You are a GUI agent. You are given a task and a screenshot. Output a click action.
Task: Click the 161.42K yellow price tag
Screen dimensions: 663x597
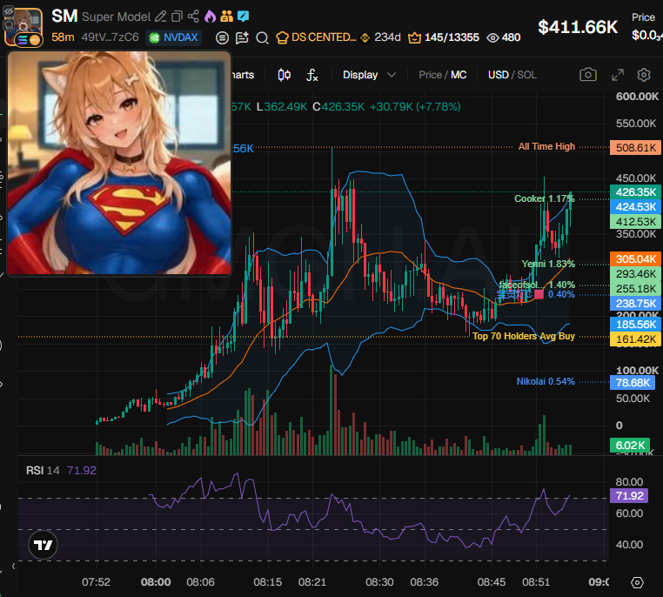tap(635, 339)
